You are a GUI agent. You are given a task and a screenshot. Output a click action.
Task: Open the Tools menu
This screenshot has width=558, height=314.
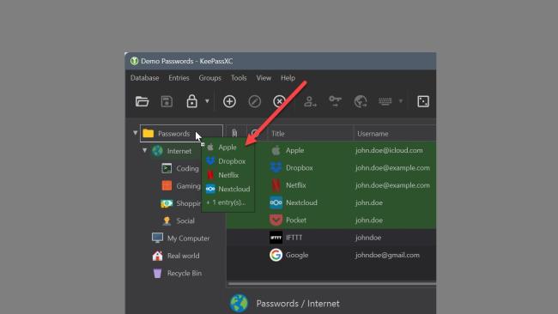click(x=239, y=78)
